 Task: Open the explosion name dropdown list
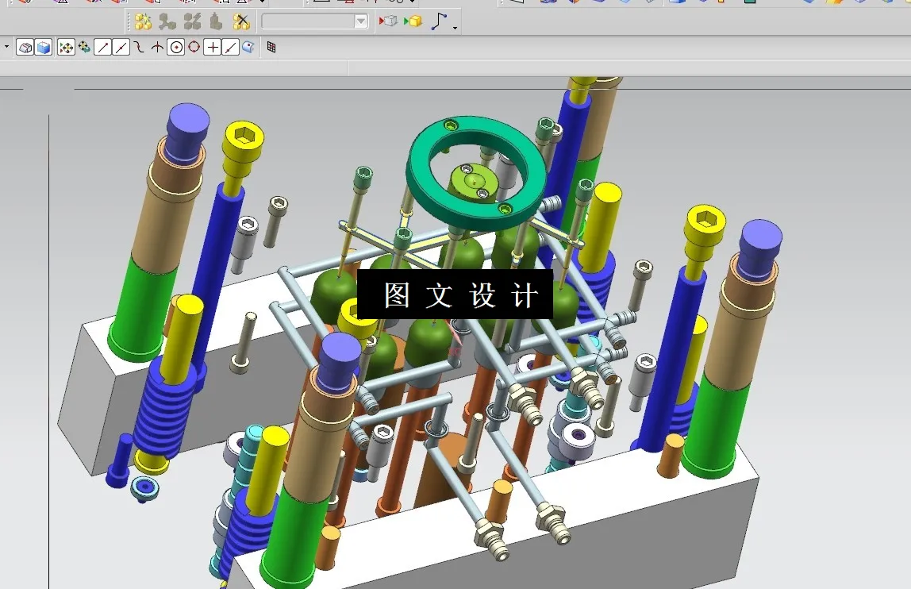click(360, 21)
